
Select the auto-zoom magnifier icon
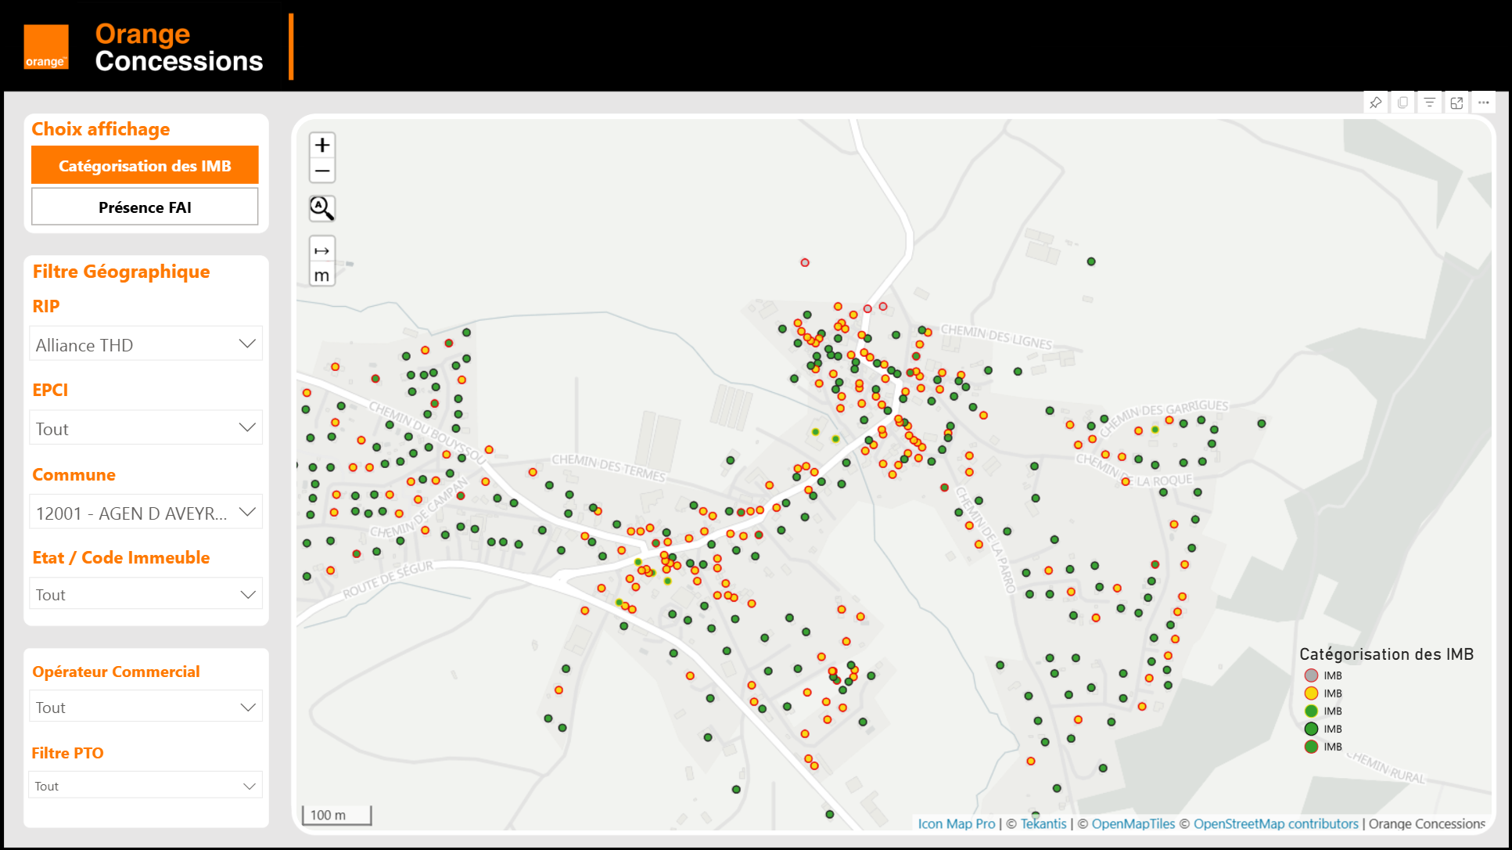coord(321,208)
